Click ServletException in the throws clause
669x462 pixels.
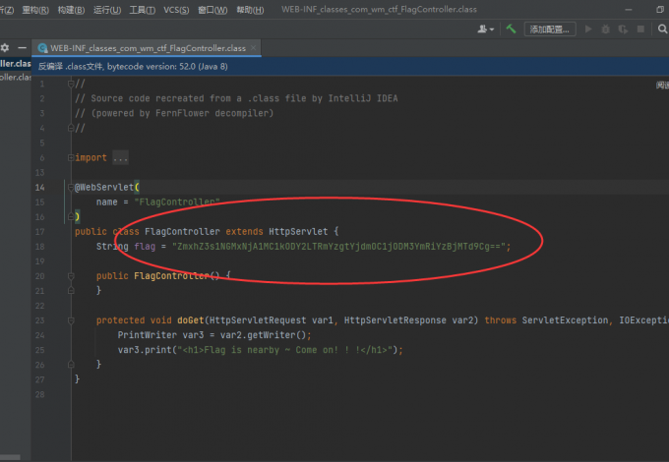click(566, 320)
